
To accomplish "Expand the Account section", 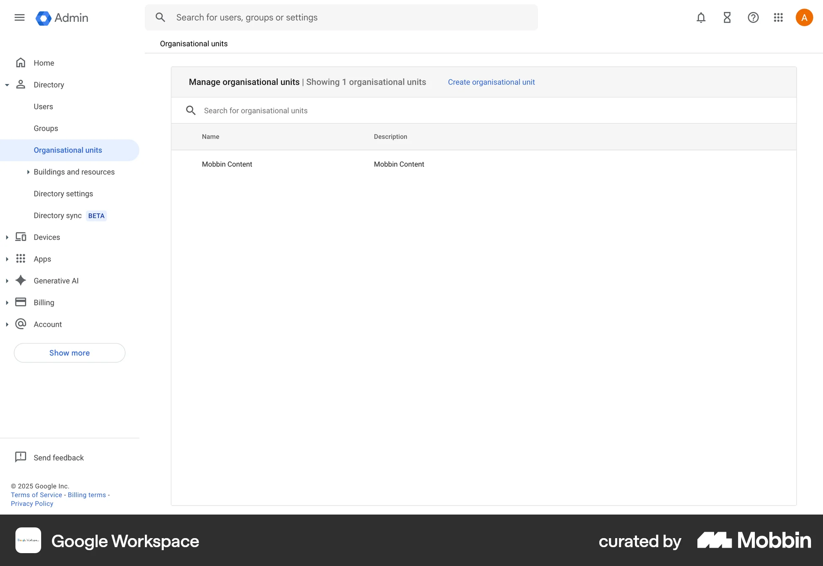I will (7, 324).
